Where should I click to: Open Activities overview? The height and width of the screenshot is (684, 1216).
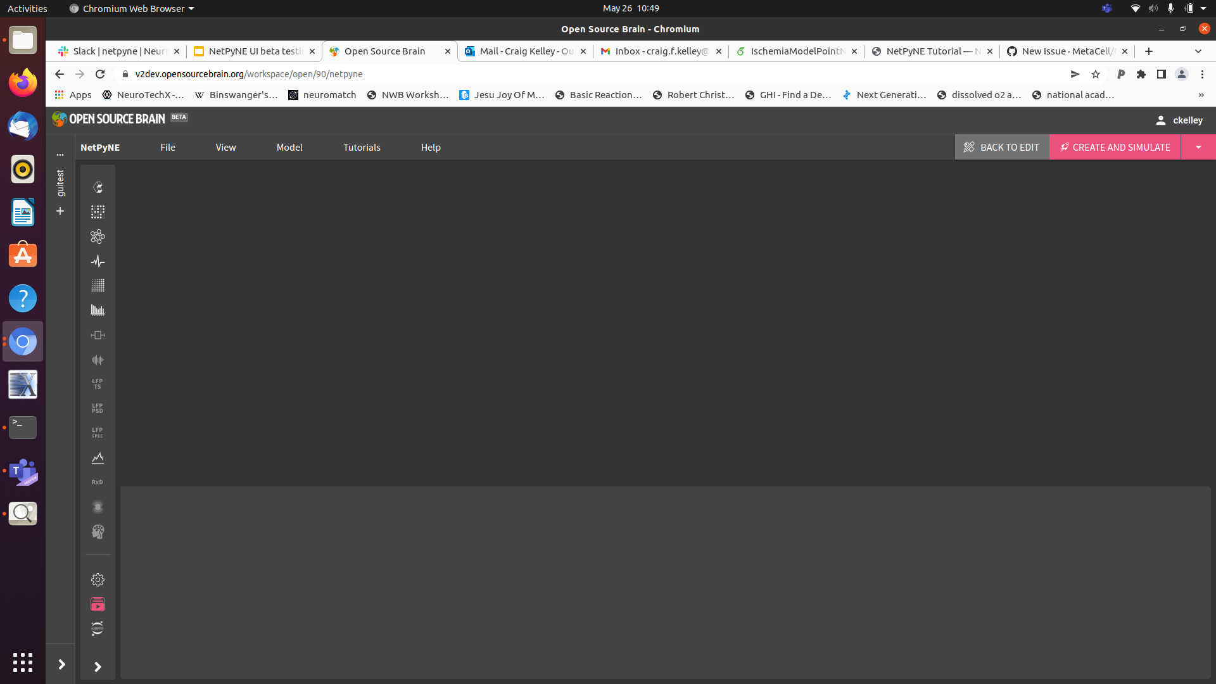point(27,8)
